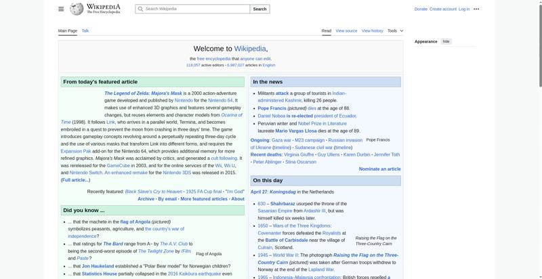542x279 pixels.
Task: Click the By email link
Action: tap(167, 199)
